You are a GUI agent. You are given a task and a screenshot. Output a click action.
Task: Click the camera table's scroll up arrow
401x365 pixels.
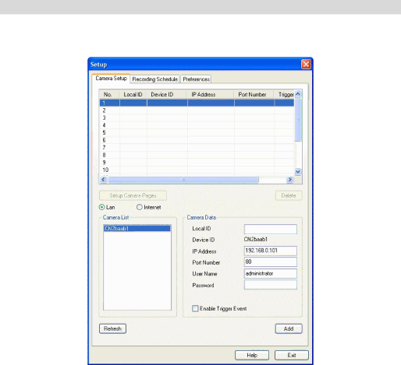[x=298, y=94]
